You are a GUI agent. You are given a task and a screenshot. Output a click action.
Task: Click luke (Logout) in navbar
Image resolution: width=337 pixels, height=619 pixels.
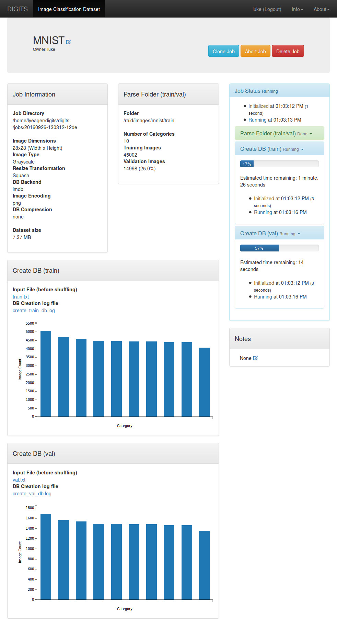[x=267, y=9]
